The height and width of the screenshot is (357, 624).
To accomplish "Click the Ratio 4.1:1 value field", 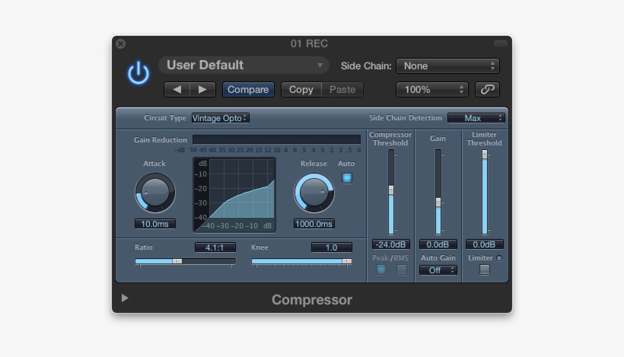I will [215, 247].
